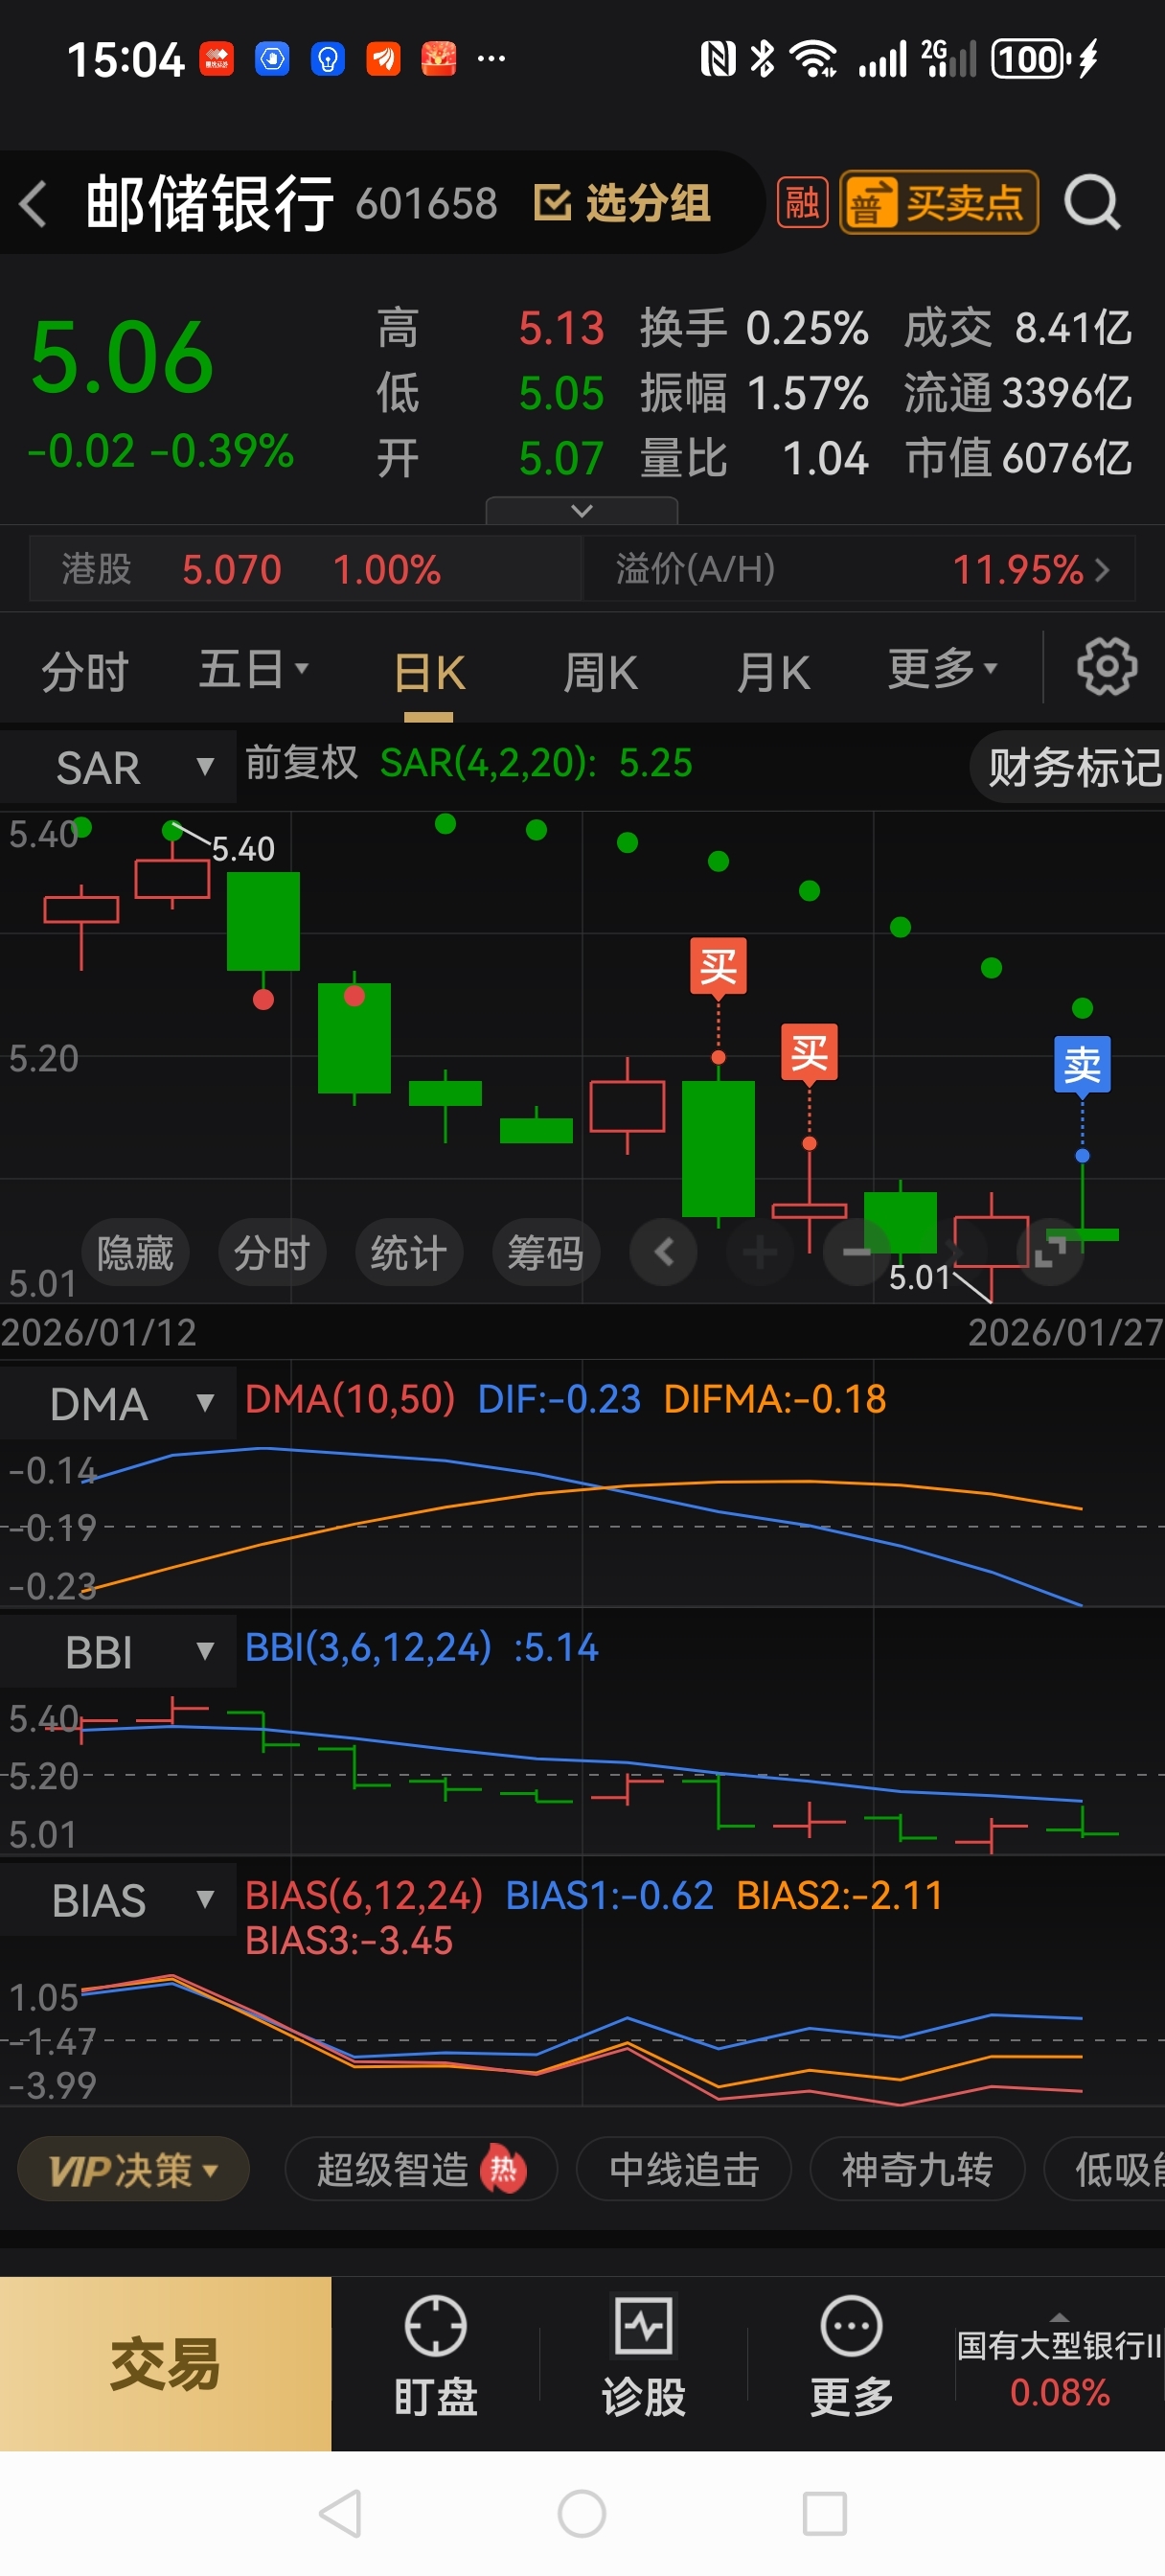
Task: Tap 换手 0.25% turnover value
Action: [x=754, y=328]
